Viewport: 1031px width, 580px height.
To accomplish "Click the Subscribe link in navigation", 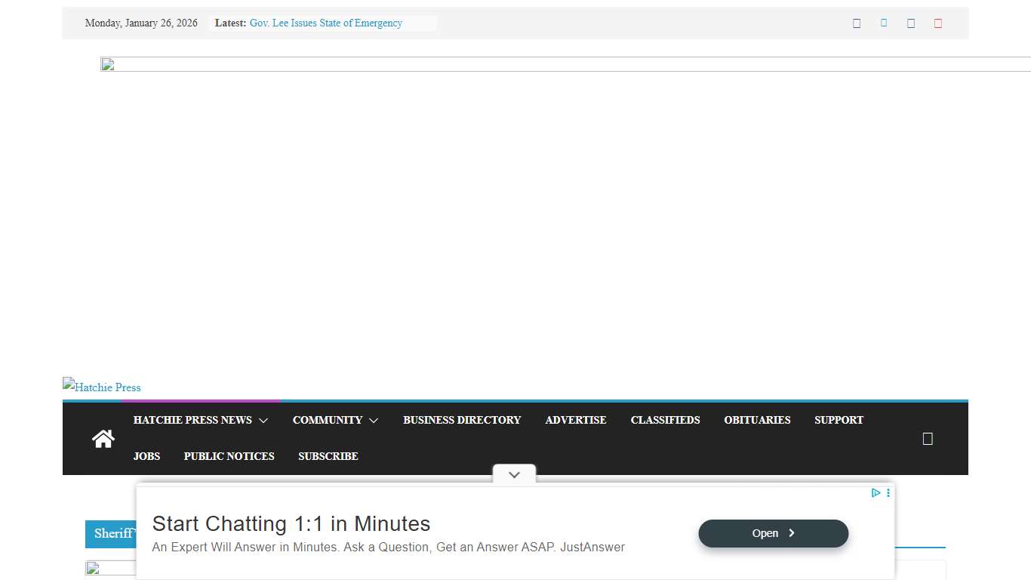I will coord(328,456).
